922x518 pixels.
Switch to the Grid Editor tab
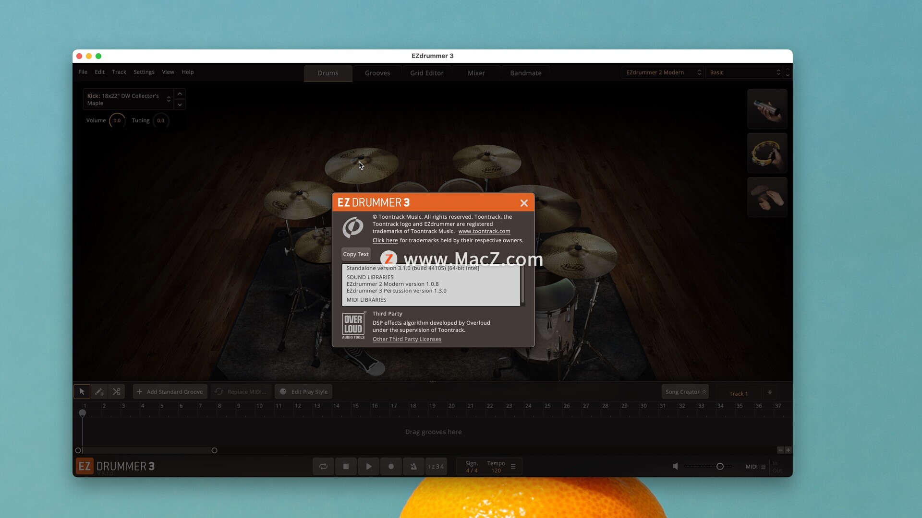point(427,73)
